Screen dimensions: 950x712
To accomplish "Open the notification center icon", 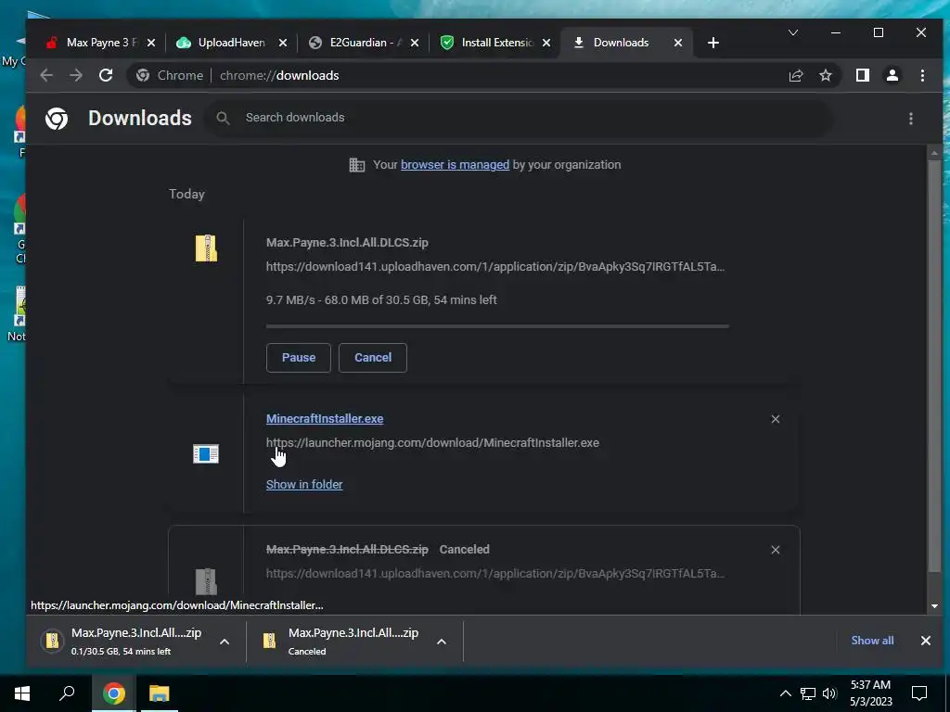I will [919, 693].
